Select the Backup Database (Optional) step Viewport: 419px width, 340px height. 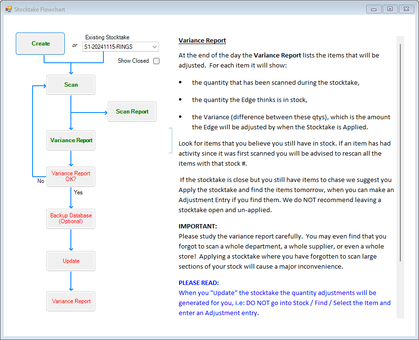(70, 218)
